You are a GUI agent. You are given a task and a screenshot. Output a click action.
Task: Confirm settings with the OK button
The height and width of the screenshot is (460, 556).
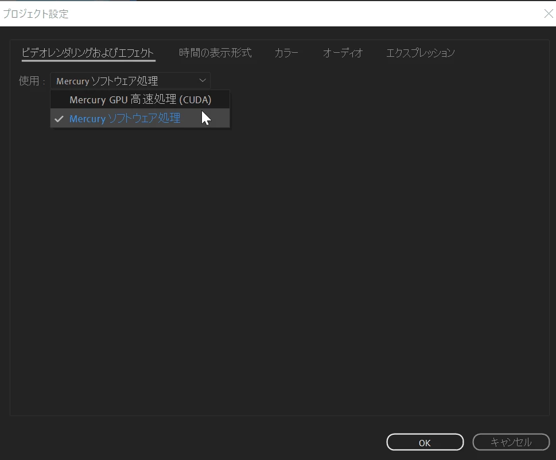(425, 442)
